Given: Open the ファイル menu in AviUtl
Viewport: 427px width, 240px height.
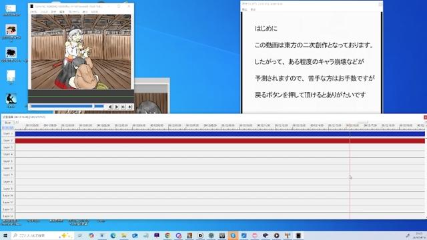Looking at the screenshot, I should pos(33,12).
